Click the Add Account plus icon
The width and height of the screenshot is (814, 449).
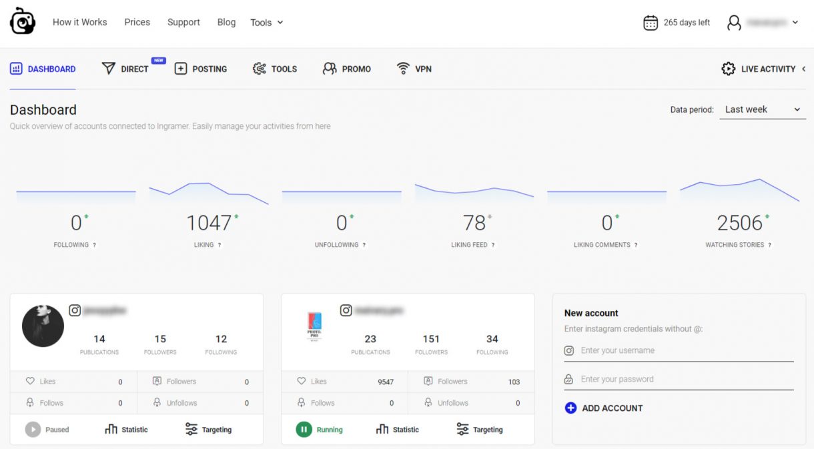coord(570,408)
